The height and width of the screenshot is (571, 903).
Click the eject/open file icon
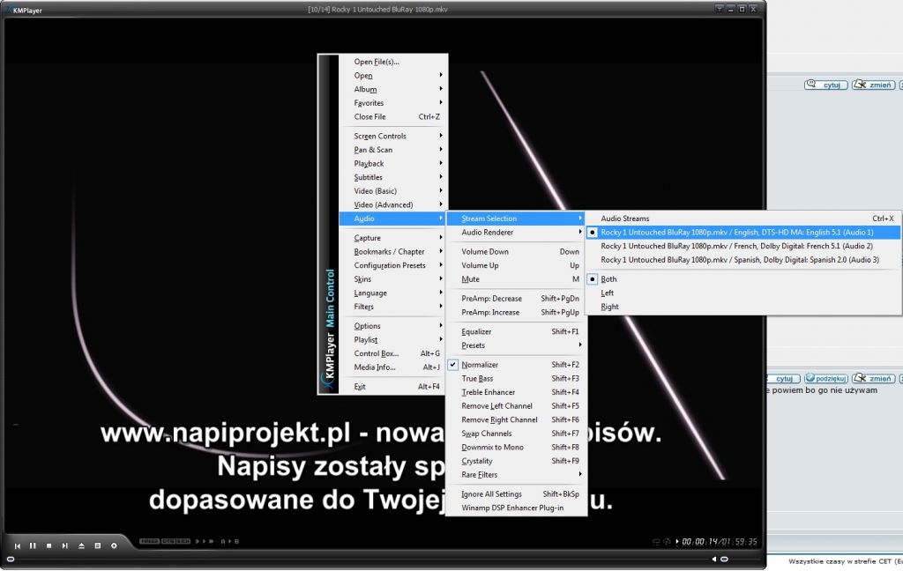[81, 545]
